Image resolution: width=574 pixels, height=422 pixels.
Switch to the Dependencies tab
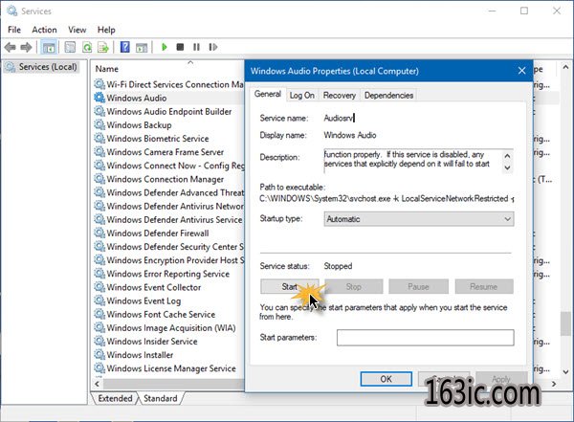(388, 96)
